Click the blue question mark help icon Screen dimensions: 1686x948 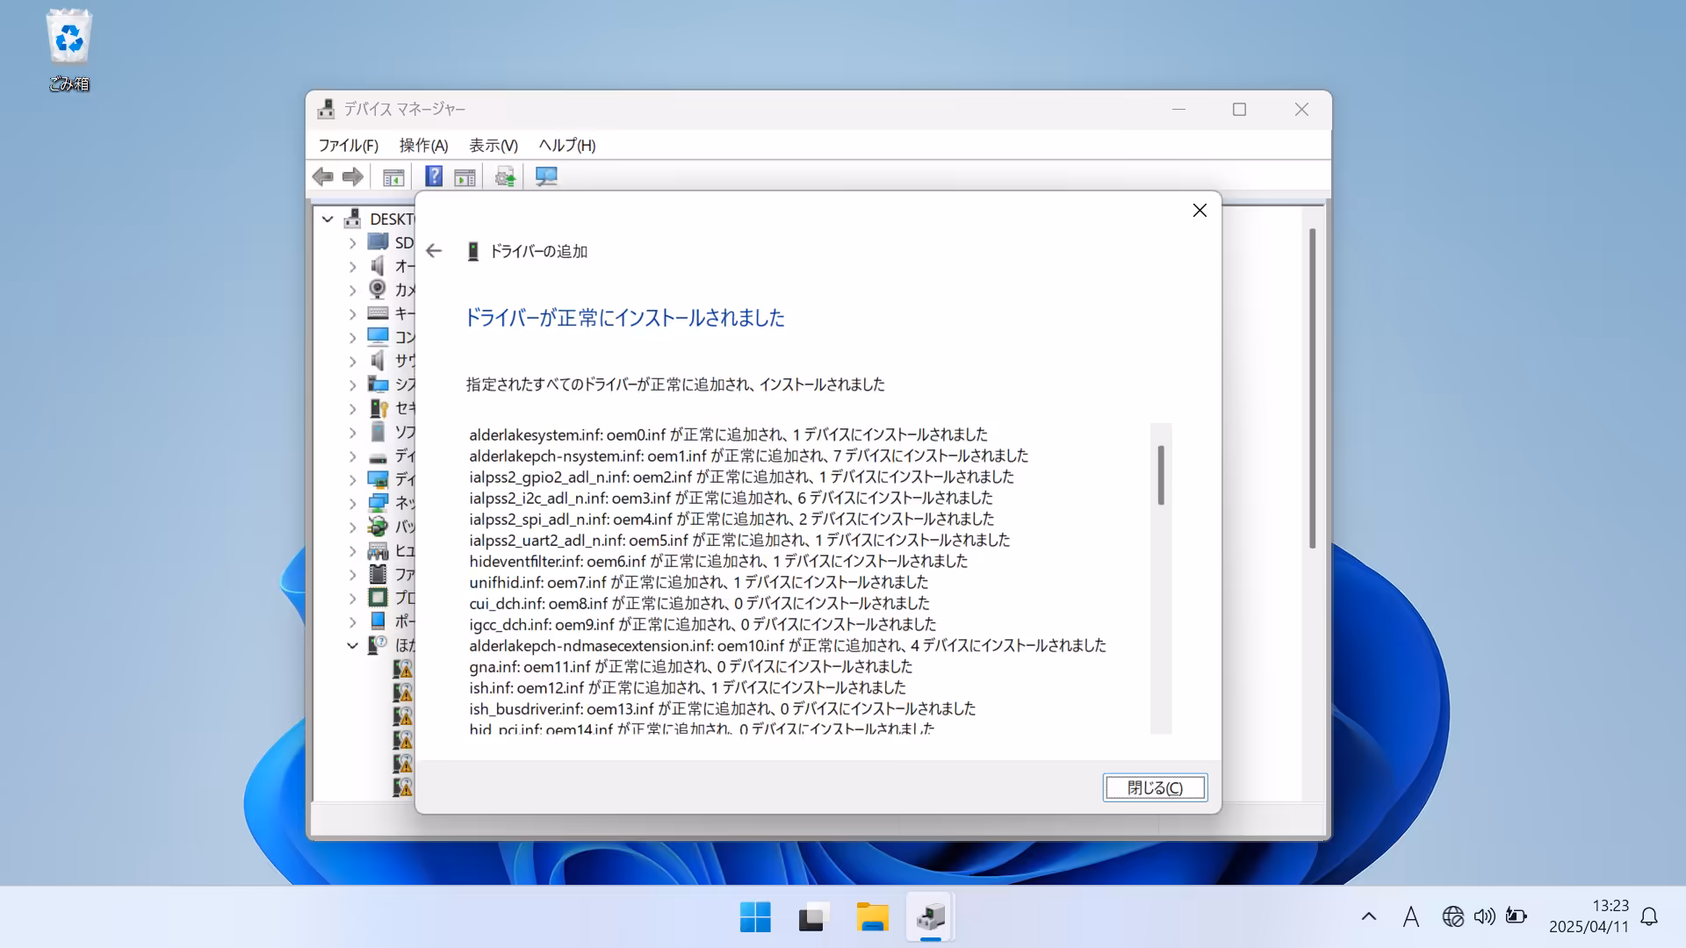pos(434,176)
